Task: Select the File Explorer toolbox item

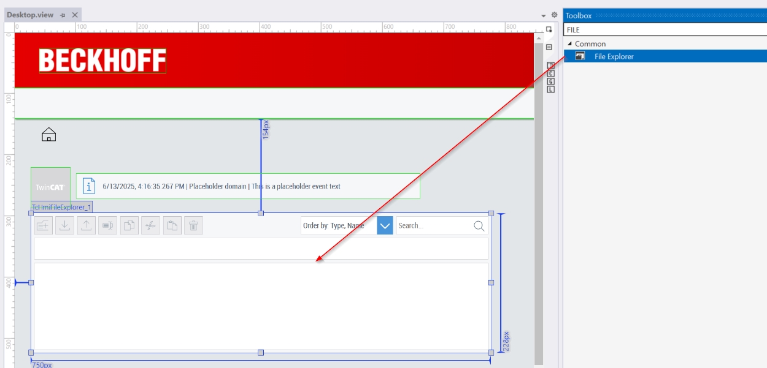Action: click(665, 56)
